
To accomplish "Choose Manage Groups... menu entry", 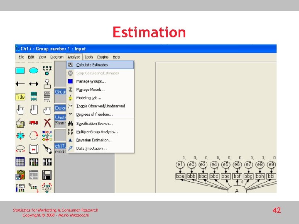I will [100, 81].
